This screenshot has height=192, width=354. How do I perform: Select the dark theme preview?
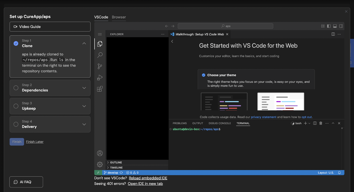point(224,101)
